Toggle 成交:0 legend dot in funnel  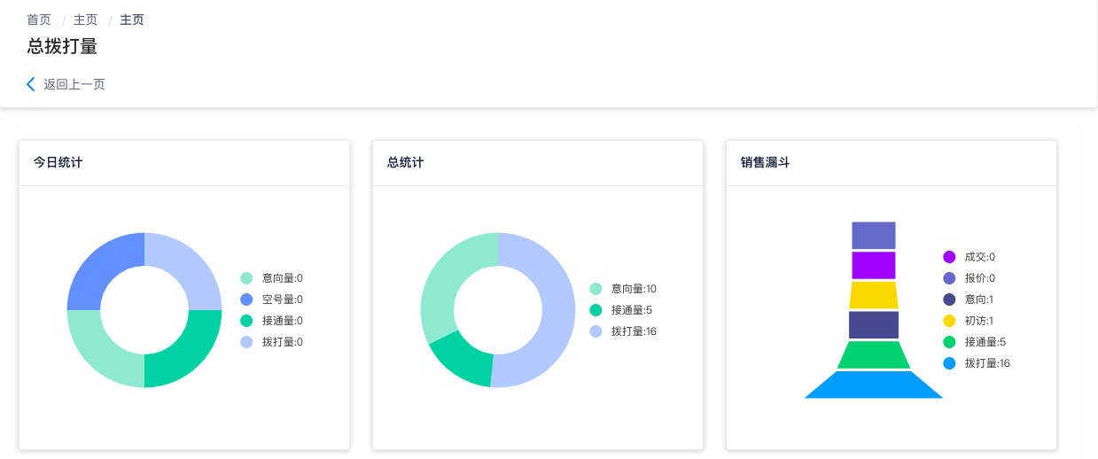tap(949, 257)
